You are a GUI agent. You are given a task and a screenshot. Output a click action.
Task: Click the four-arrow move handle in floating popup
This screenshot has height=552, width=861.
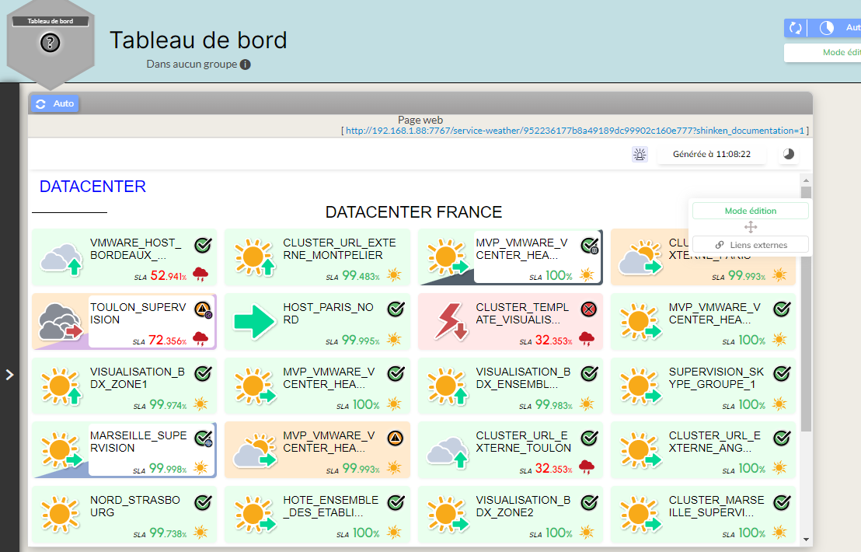coord(751,227)
